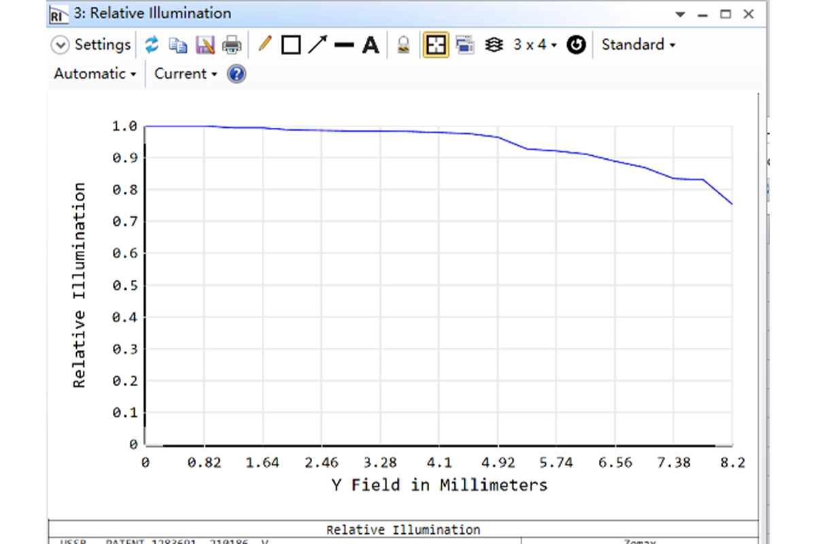Click the reset circular arrow icon
This screenshot has height=544, width=816.
coord(576,46)
